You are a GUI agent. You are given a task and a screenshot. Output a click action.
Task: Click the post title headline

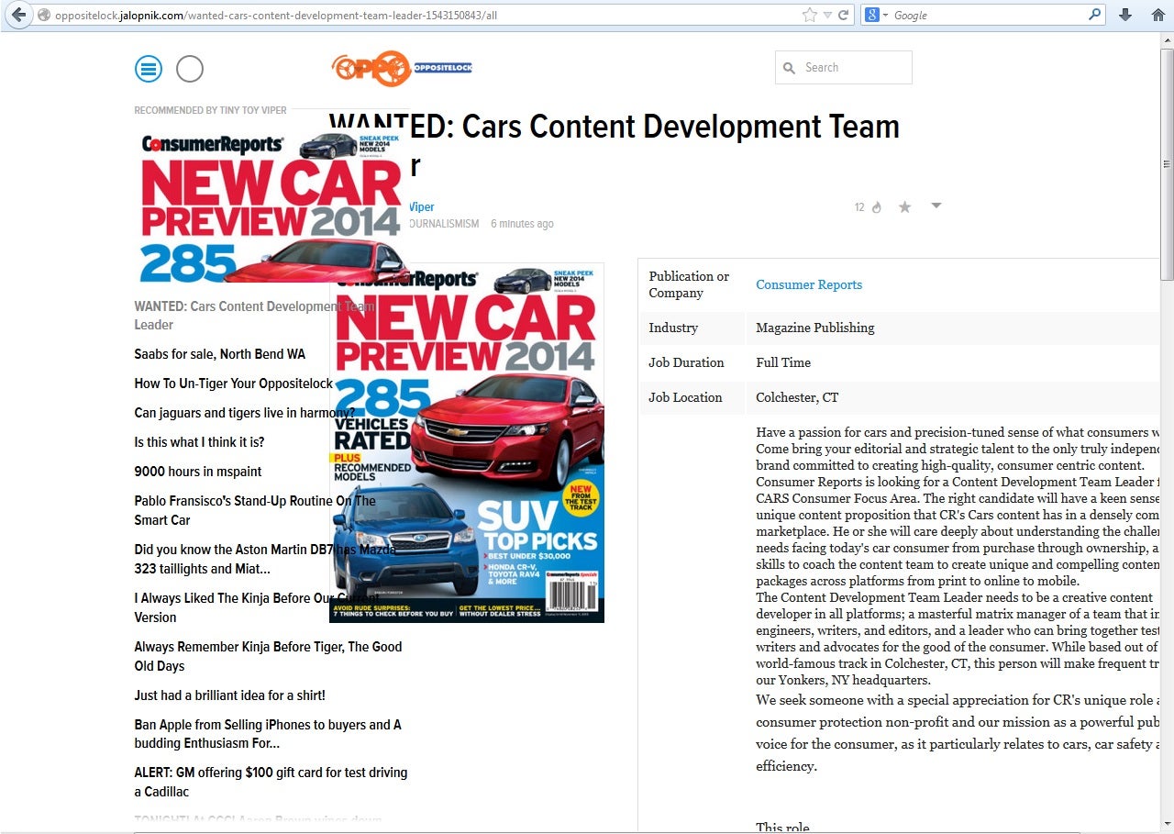(615, 145)
